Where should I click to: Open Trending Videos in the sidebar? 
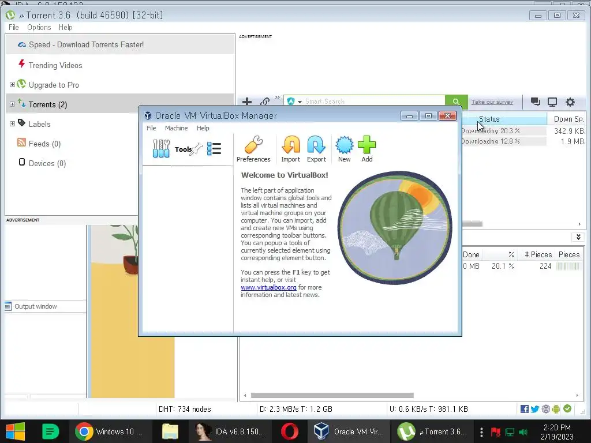pos(55,65)
